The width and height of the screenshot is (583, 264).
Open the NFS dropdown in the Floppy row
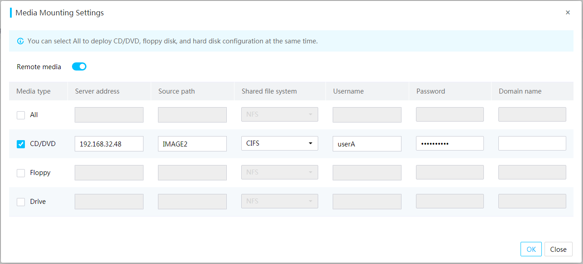pyautogui.click(x=280, y=172)
